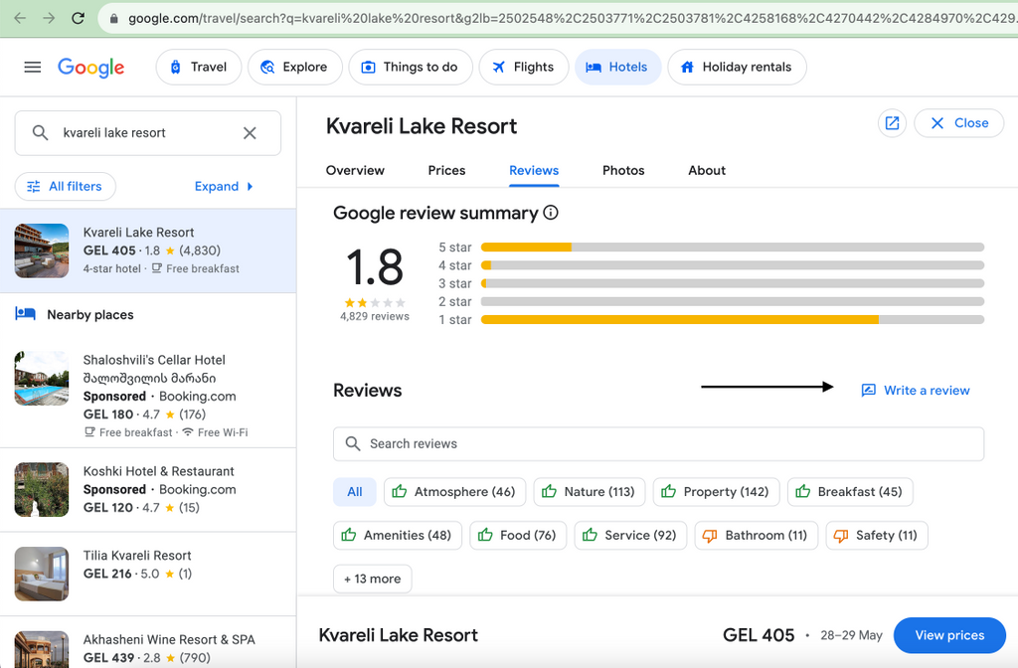Filter reviews by Bathroom (11)
Viewport: 1018px width, 668px height.
click(x=757, y=535)
